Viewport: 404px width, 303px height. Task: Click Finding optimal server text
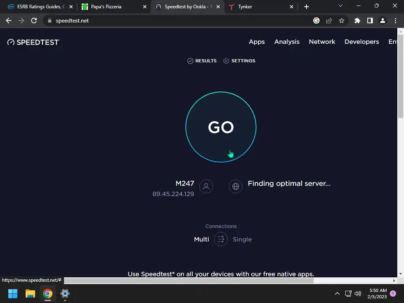point(289,183)
